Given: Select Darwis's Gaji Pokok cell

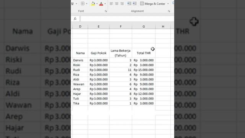Looking at the screenshot, I should click(x=99, y=60).
